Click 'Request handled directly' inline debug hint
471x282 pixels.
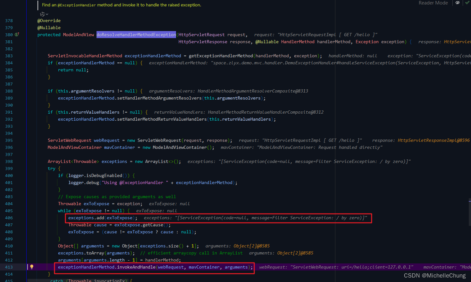click(349, 147)
